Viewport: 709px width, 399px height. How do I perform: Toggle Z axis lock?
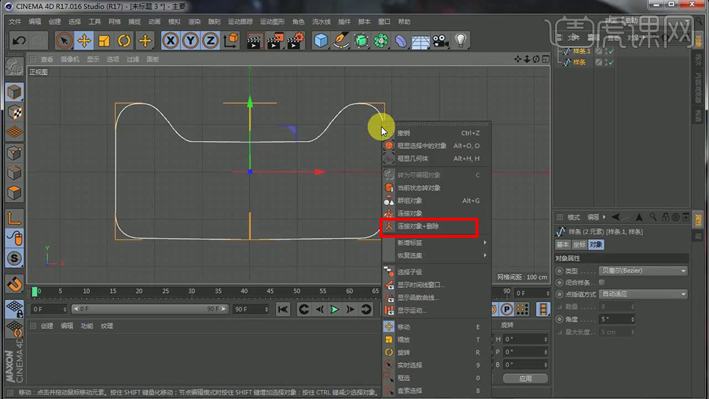pyautogui.click(x=211, y=41)
